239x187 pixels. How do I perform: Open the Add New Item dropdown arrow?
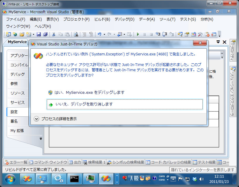pos(33,35)
